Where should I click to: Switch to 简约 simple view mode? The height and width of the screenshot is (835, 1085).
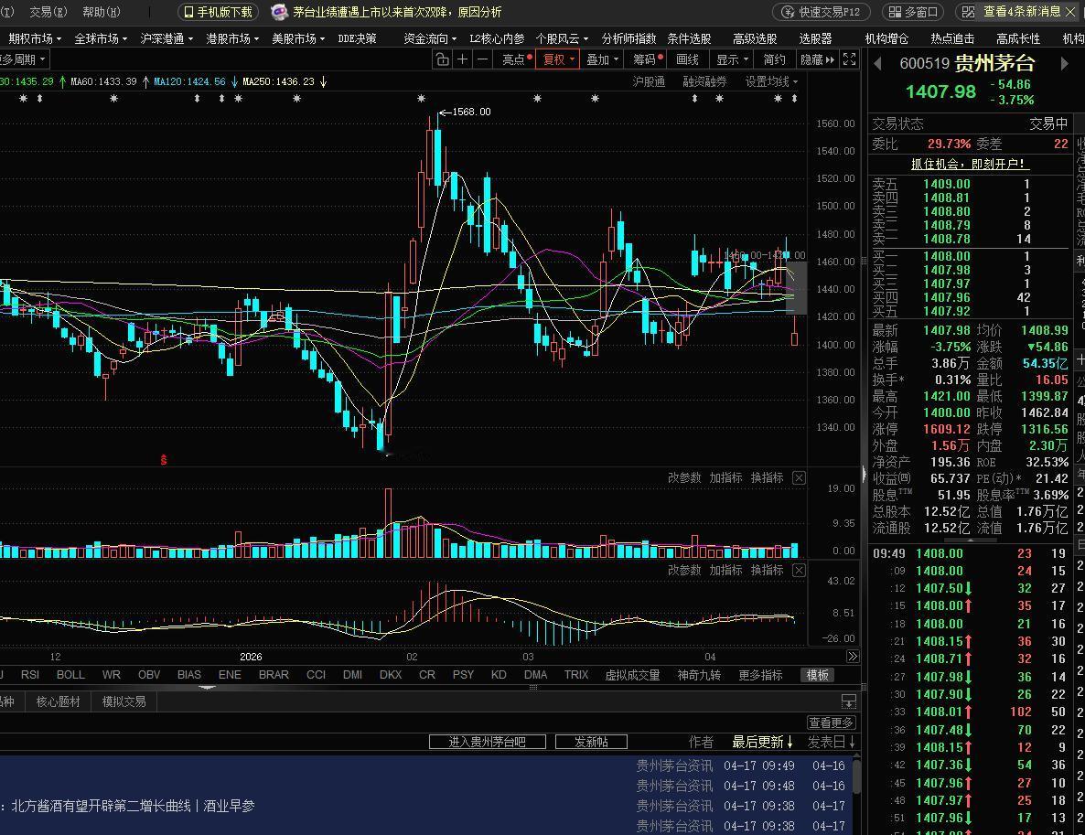[774, 59]
